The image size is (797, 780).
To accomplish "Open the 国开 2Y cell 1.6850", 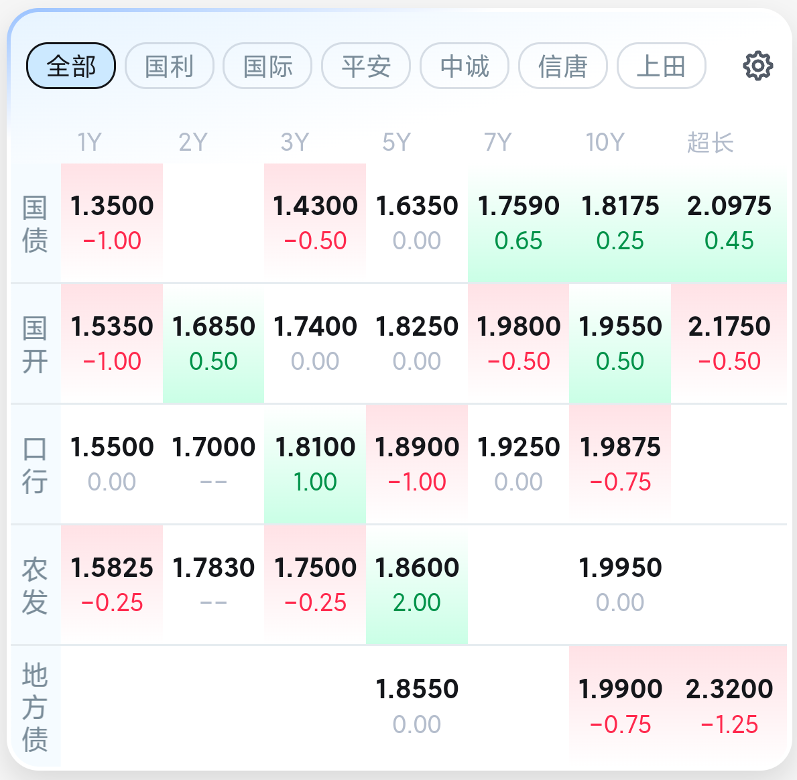I will coord(214,343).
